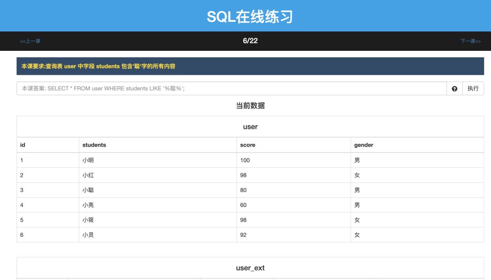This screenshot has width=491, height=280.
Task: Click the user_ext table title
Action: click(250, 268)
